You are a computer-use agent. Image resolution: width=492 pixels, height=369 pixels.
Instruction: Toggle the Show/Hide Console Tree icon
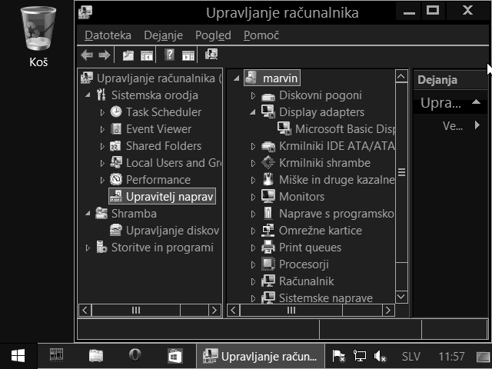147,55
